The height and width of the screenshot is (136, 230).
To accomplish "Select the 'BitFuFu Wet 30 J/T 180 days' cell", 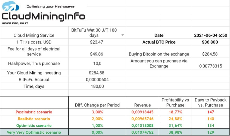I will click(x=97, y=33).
